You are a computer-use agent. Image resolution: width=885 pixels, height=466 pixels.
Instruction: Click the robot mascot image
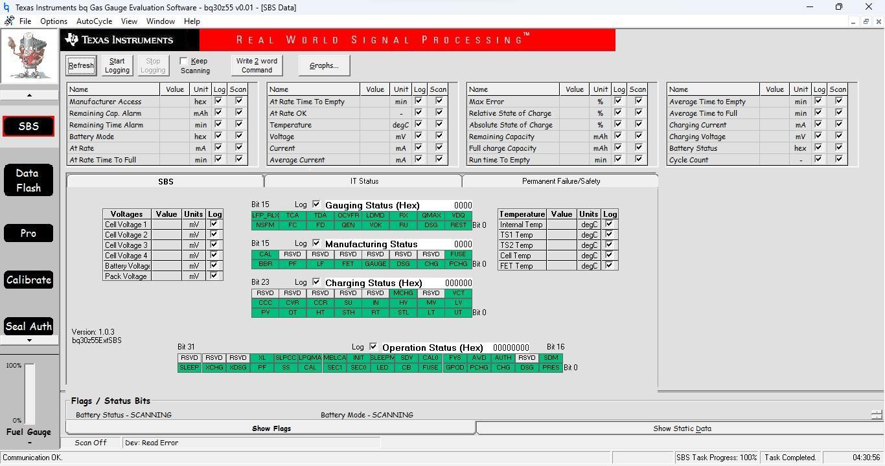click(29, 56)
